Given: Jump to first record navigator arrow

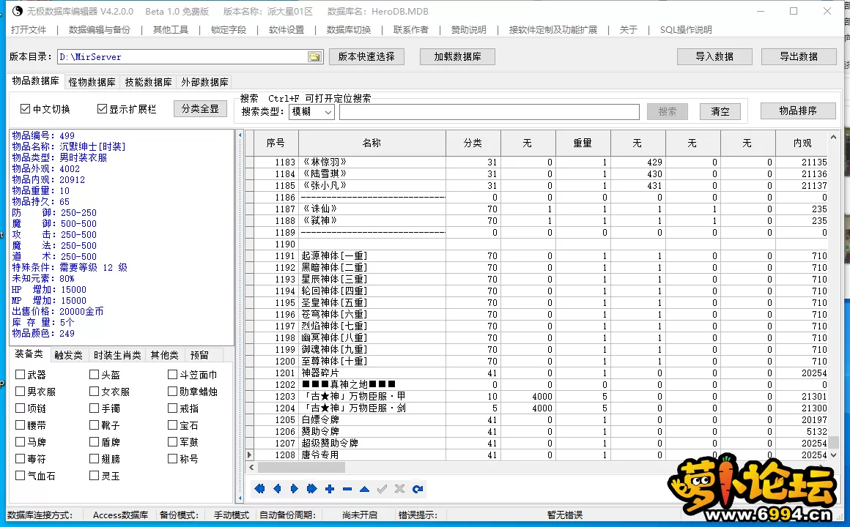Looking at the screenshot, I should pyautogui.click(x=259, y=489).
